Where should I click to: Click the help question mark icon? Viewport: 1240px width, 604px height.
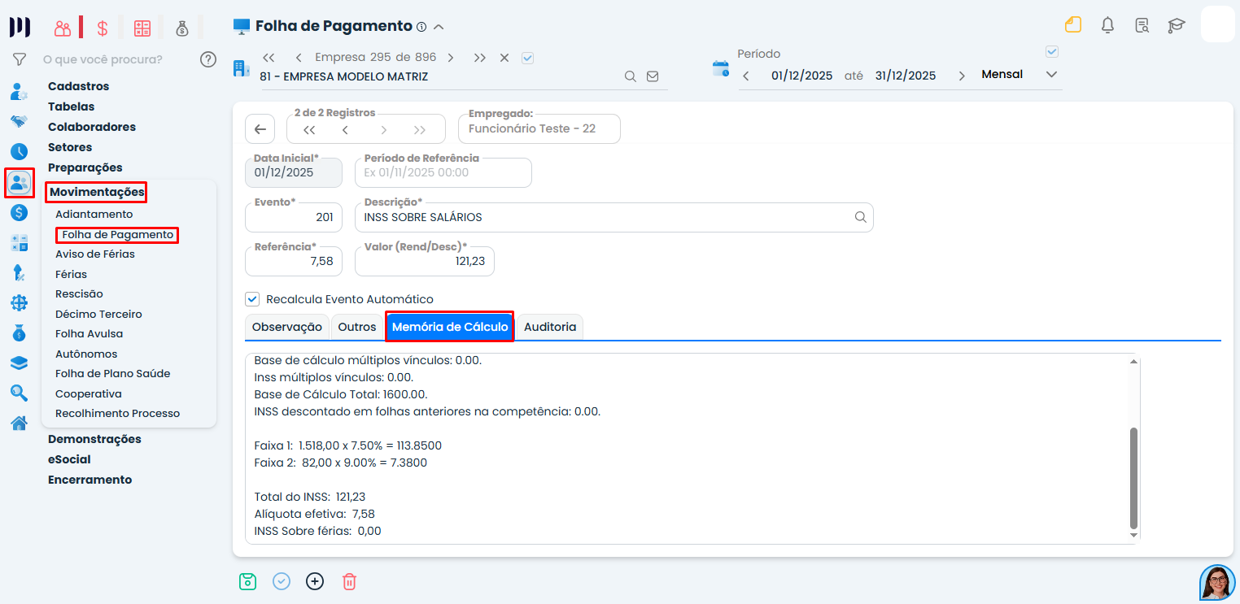pos(208,59)
